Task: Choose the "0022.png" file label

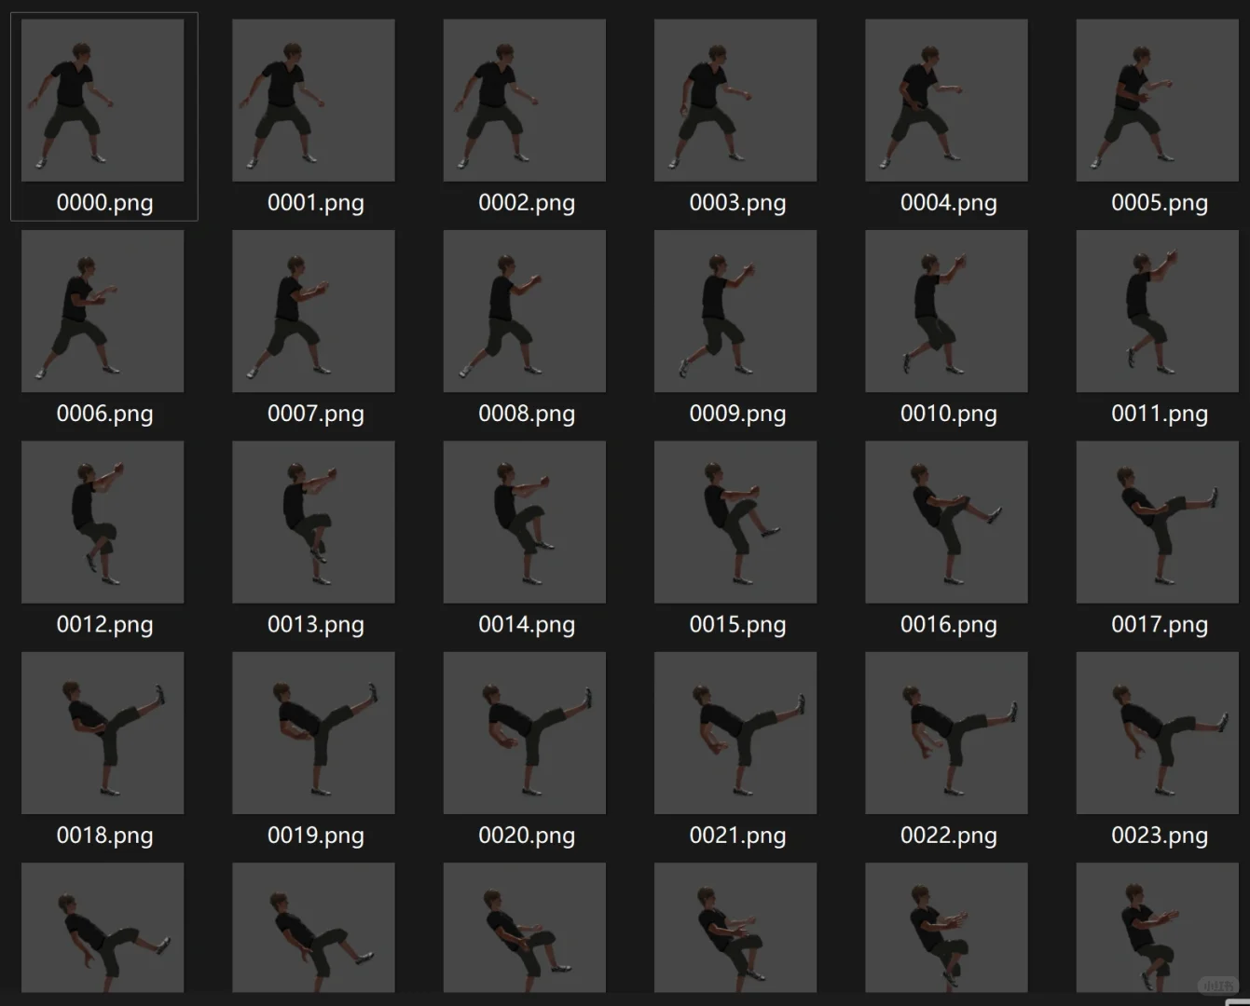Action: point(949,836)
